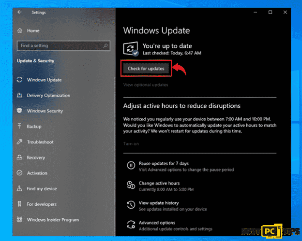Select Backup in sidebar

pos(34,127)
